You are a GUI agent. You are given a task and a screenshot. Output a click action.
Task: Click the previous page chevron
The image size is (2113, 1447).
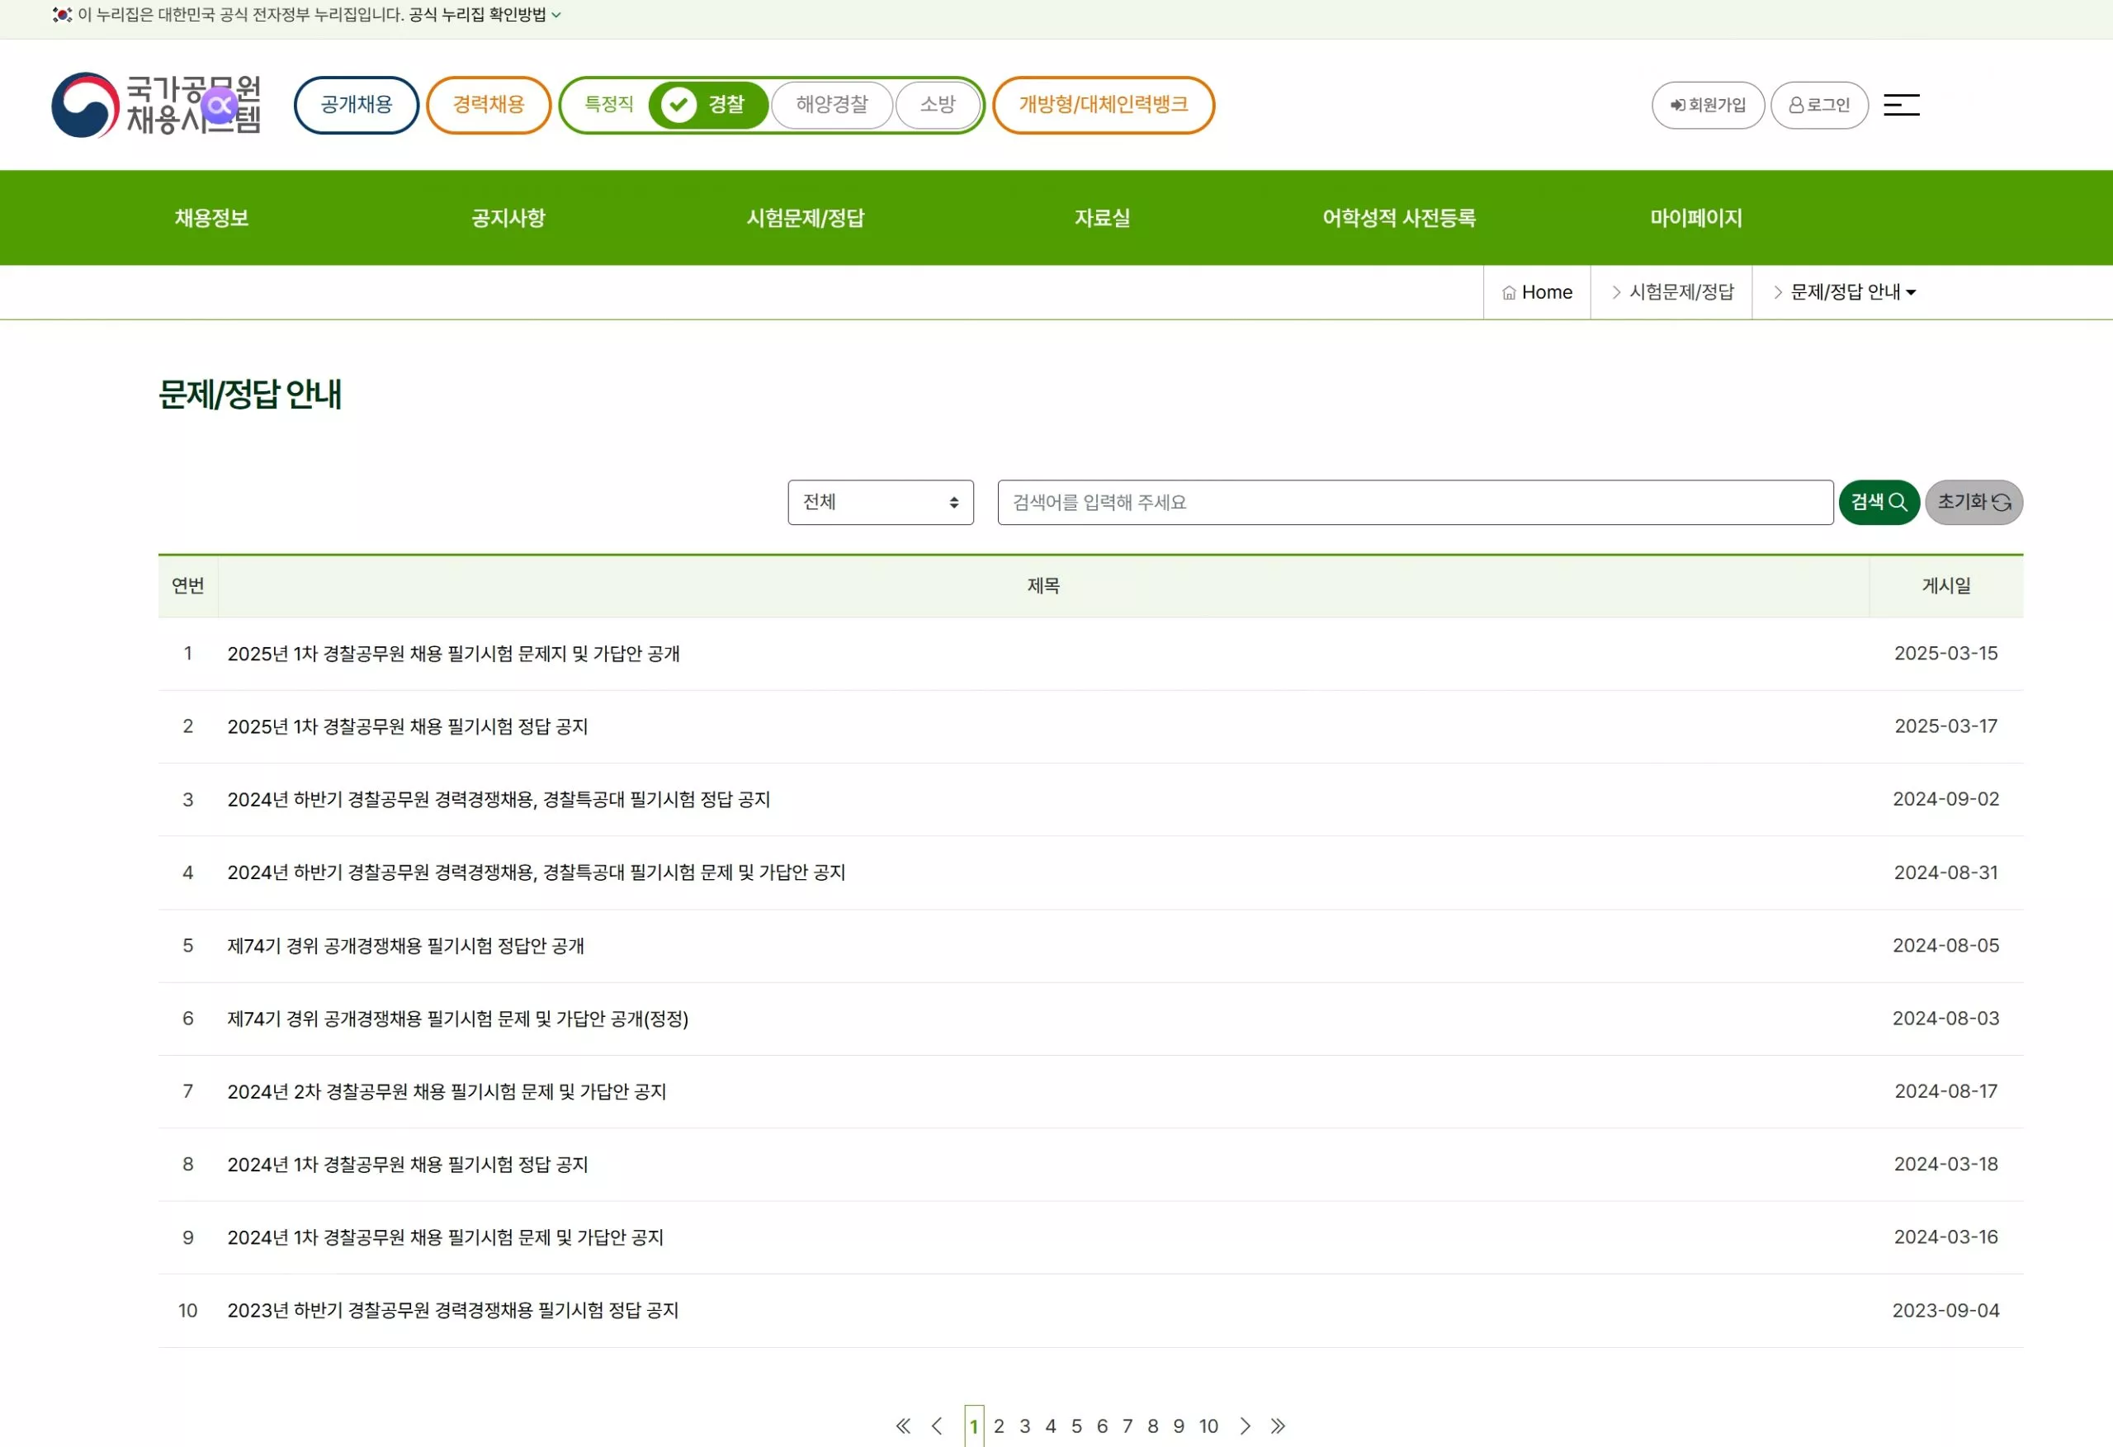(937, 1426)
